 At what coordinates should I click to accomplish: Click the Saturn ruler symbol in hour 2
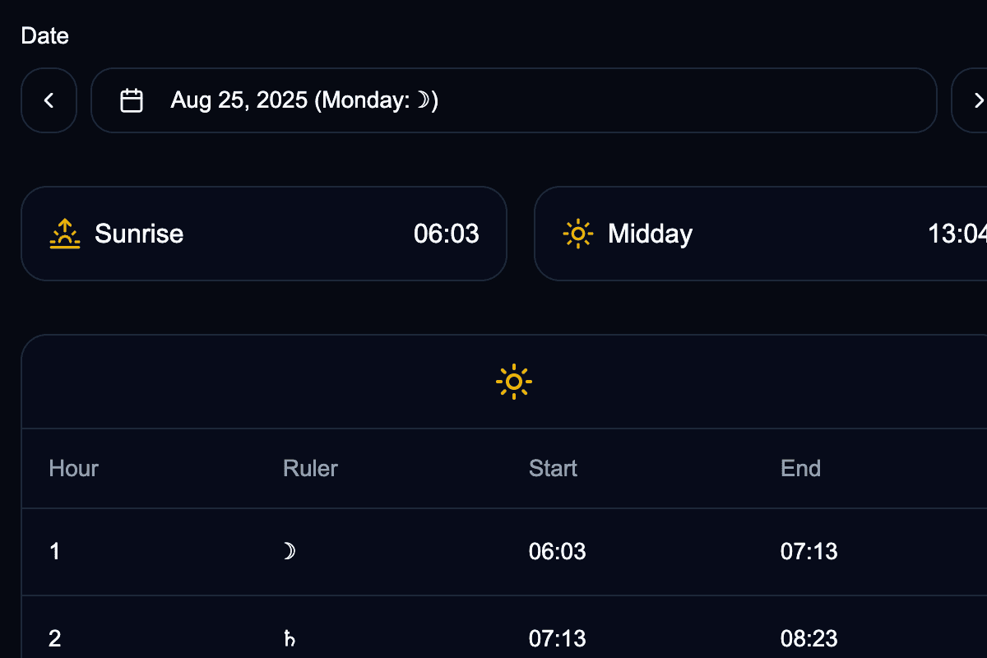click(x=288, y=638)
